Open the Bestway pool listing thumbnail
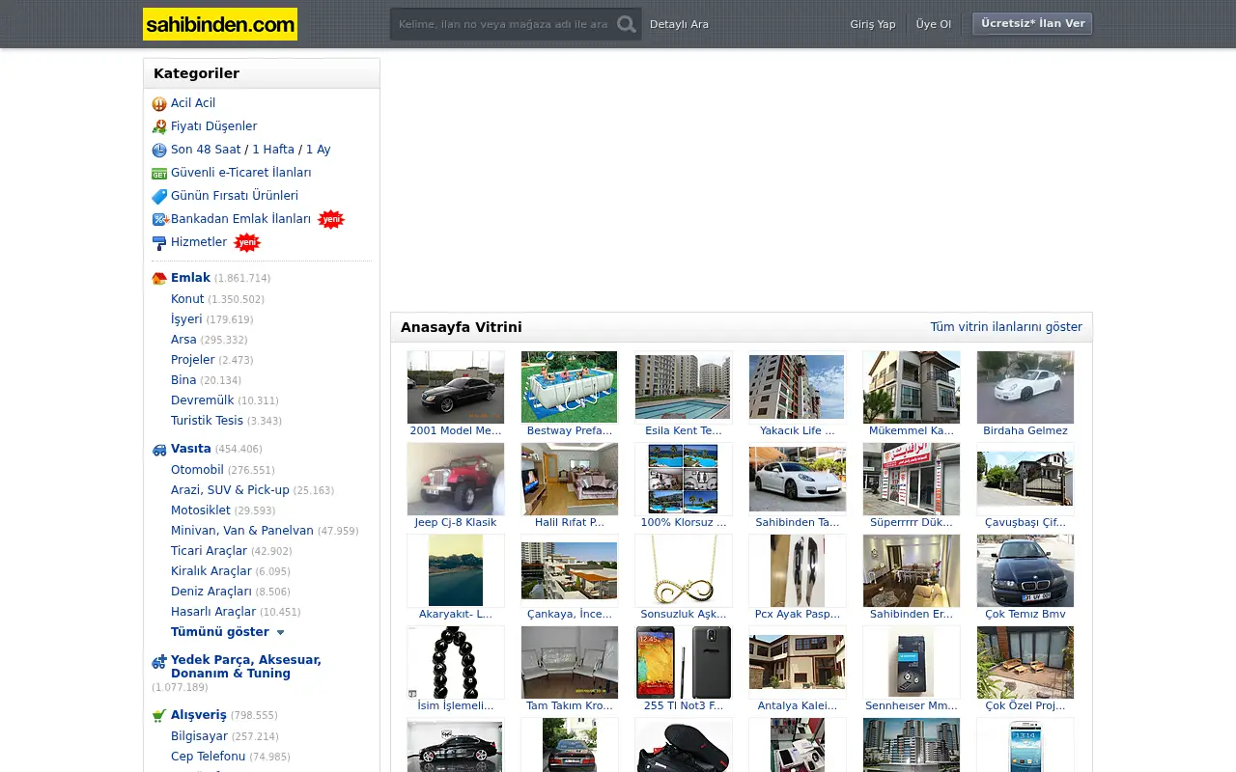1236x772 pixels. 569,387
